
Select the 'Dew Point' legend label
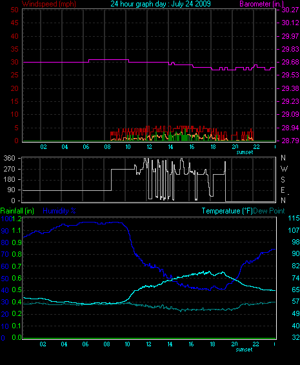269,211
